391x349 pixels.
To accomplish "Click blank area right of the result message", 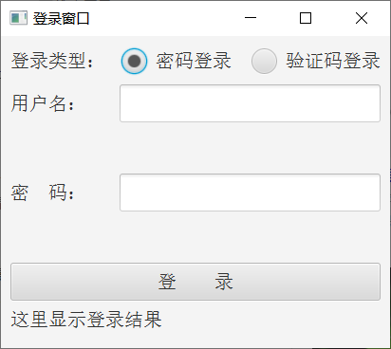I will [x=272, y=320].
